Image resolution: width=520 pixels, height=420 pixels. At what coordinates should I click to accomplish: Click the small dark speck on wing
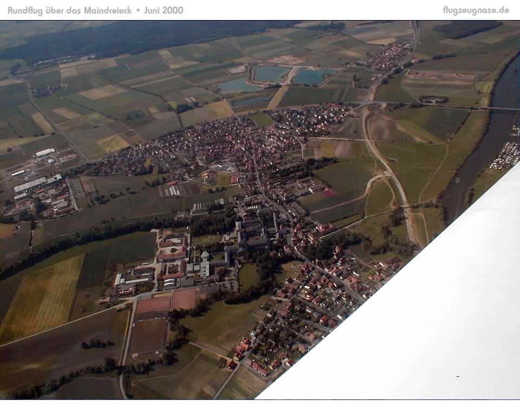(x=458, y=376)
